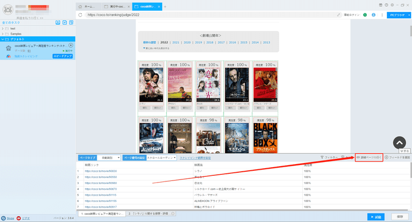Image resolution: width=412 pixels, height=222 pixels.
Task: Click the blue circular icon in address toolbar
Action: 373,15
